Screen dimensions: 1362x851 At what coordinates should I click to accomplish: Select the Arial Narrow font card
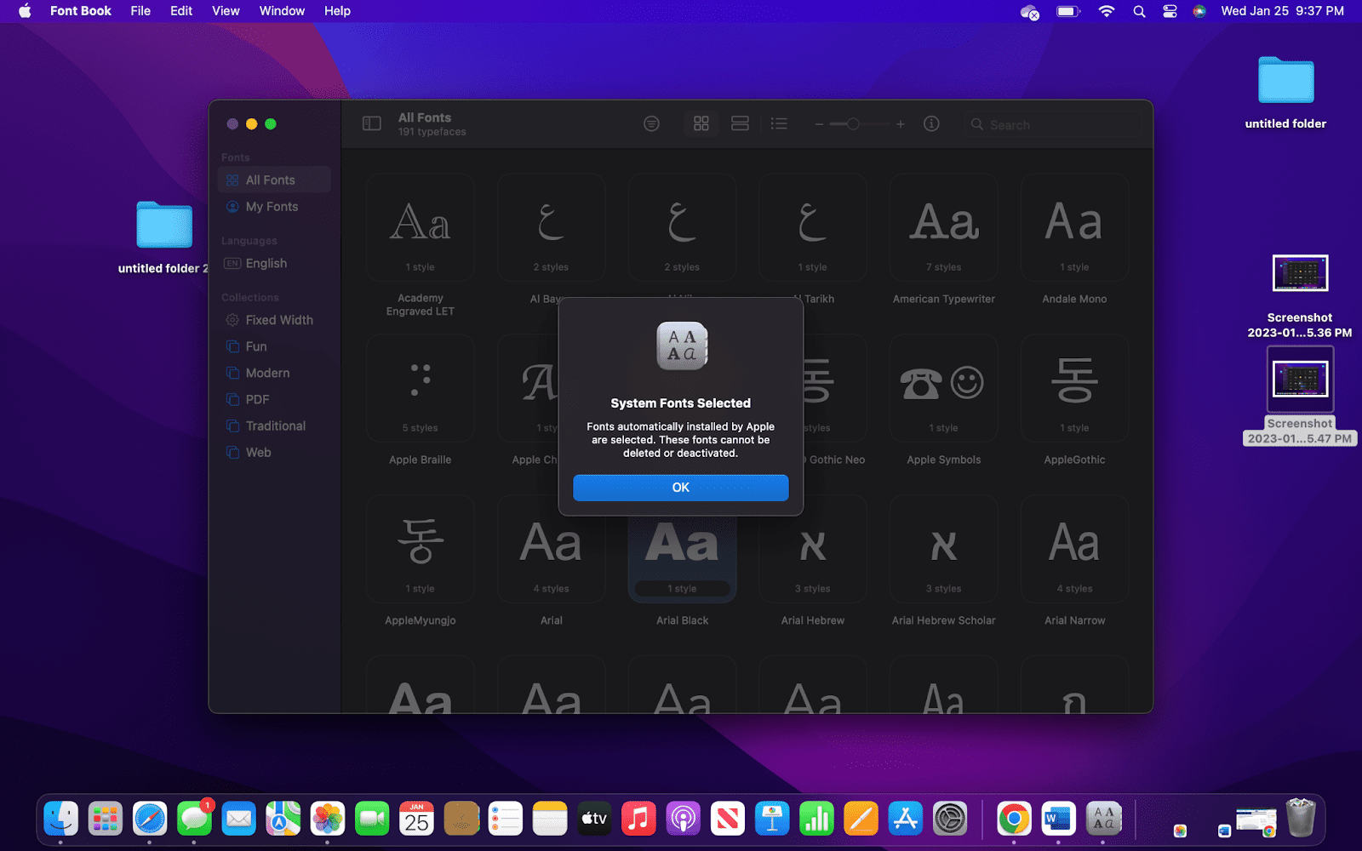click(x=1075, y=550)
